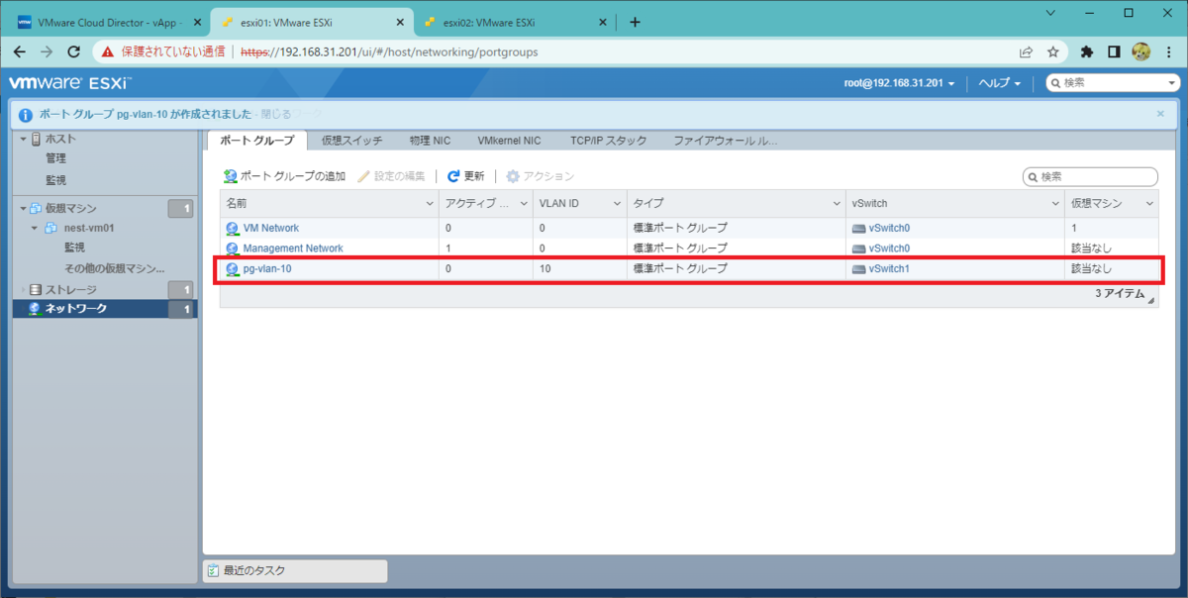Viewport: 1188px width, 598px height.
Task: Click the pg-vlan-10 port group icon
Action: point(233,268)
